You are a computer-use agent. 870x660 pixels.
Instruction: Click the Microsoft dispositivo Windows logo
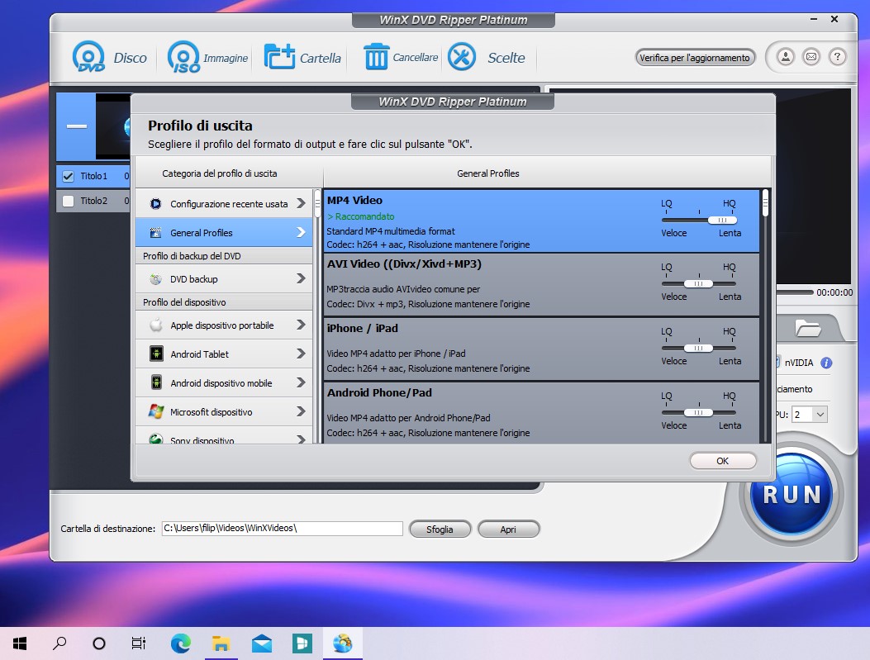(x=156, y=411)
